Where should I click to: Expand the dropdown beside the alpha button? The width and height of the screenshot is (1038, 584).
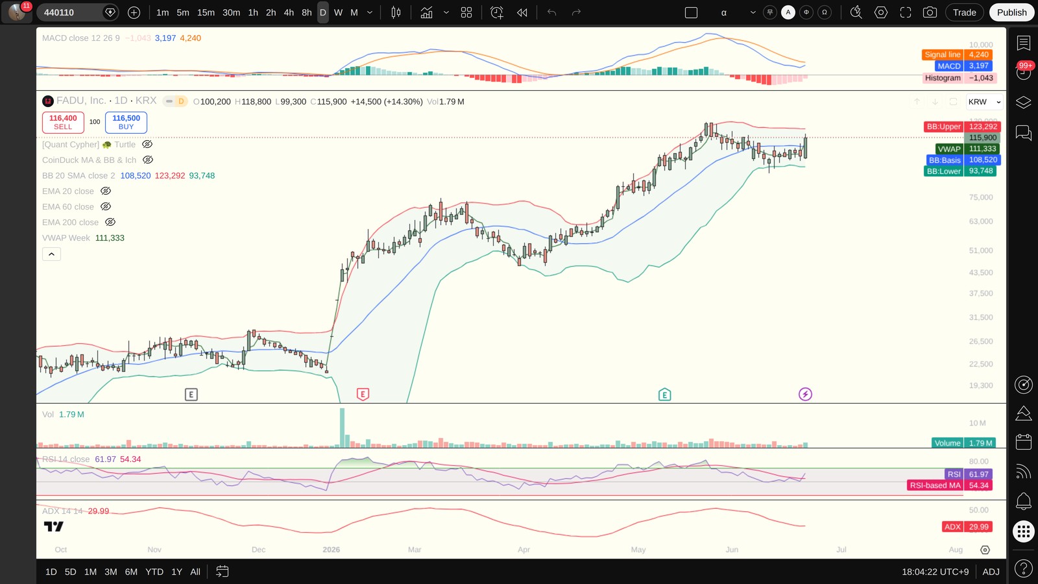point(753,12)
